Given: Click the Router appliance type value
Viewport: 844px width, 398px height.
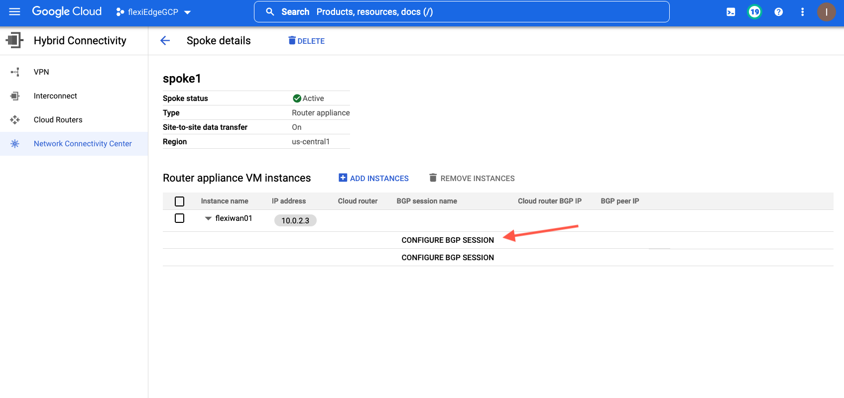Looking at the screenshot, I should click(321, 113).
